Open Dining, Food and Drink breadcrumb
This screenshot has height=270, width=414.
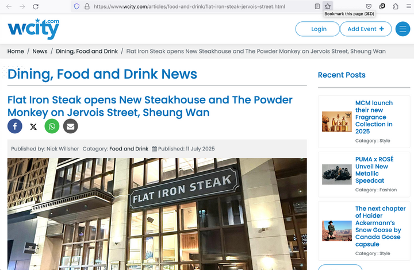[87, 52]
